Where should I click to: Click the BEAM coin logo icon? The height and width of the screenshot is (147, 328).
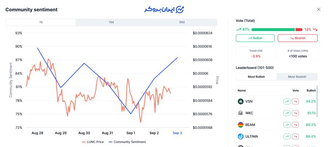pyautogui.click(x=241, y=125)
